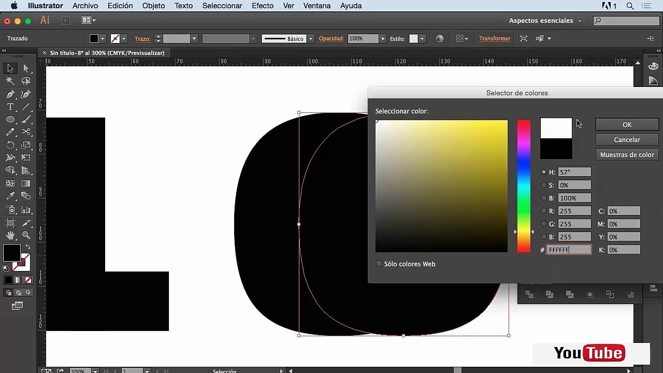The width and height of the screenshot is (663, 373).
Task: Expand the Opacidad value arrow
Action: (383, 39)
